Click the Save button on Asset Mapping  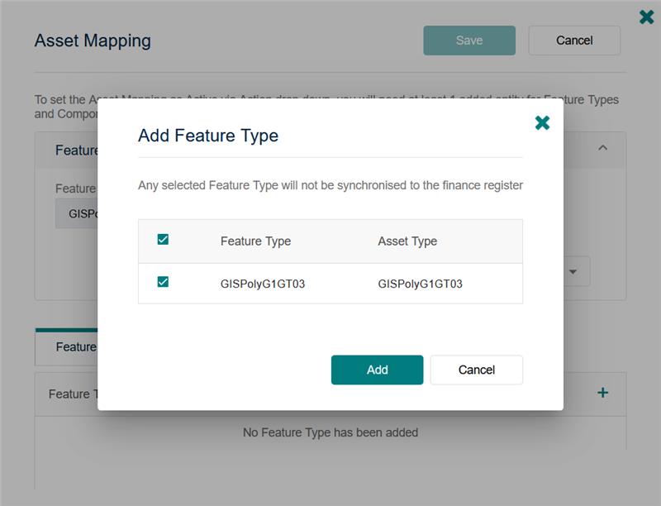pyautogui.click(x=468, y=40)
